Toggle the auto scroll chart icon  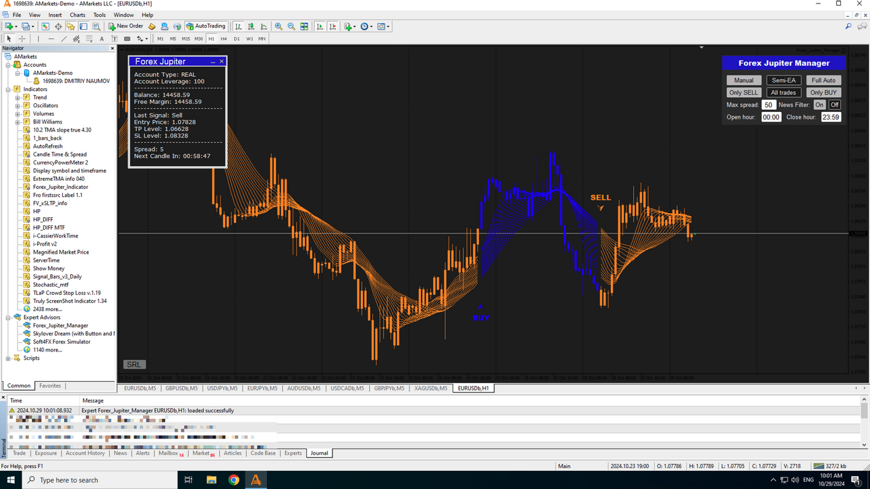(x=320, y=26)
